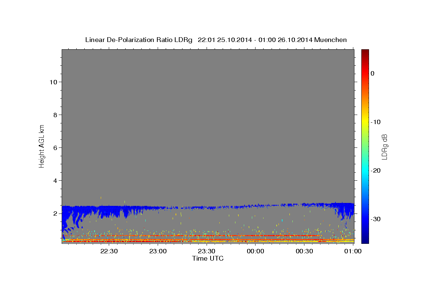The image size is (438, 292).
Task: Click the LDRg colorbar scale
Action: click(365, 146)
